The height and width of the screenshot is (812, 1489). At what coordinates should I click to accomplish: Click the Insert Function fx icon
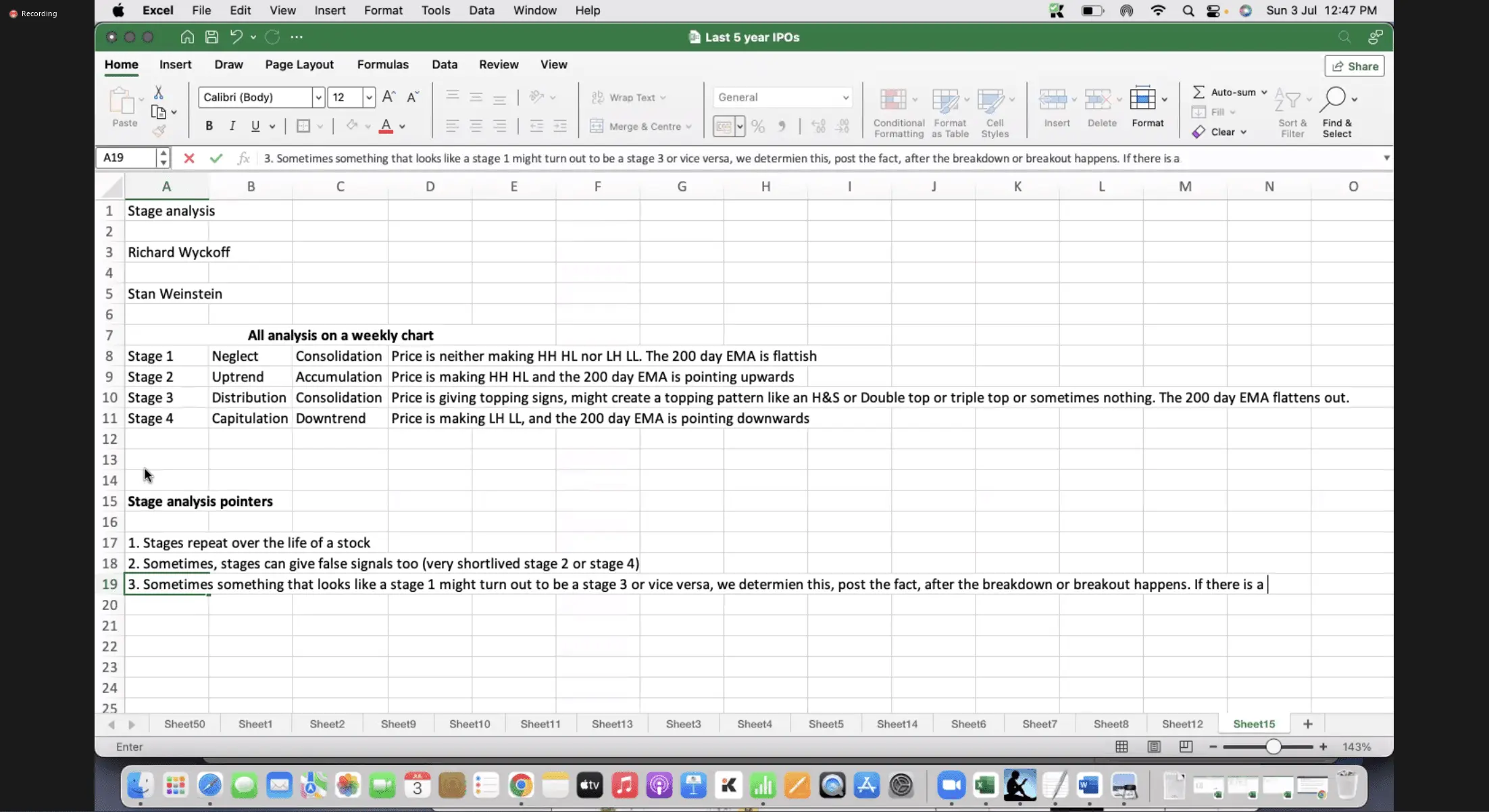(x=243, y=158)
